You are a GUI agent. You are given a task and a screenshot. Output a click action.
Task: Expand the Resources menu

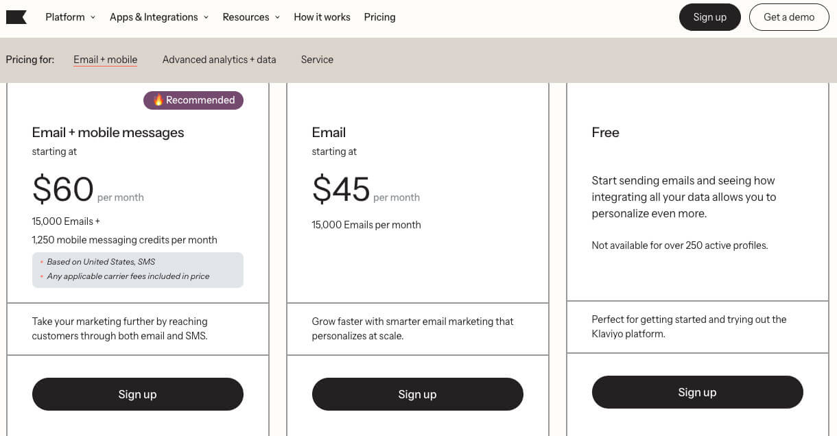(x=251, y=17)
